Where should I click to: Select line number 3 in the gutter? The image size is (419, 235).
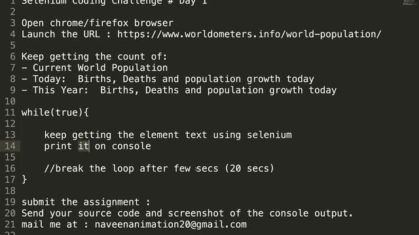coord(13,23)
